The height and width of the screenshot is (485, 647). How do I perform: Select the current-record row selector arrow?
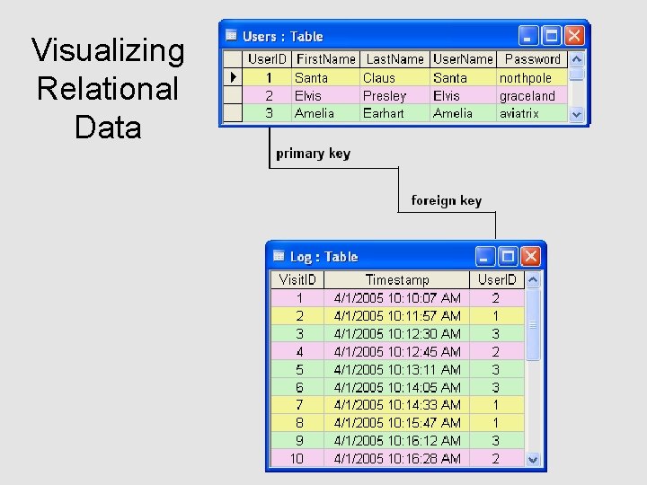click(x=233, y=77)
